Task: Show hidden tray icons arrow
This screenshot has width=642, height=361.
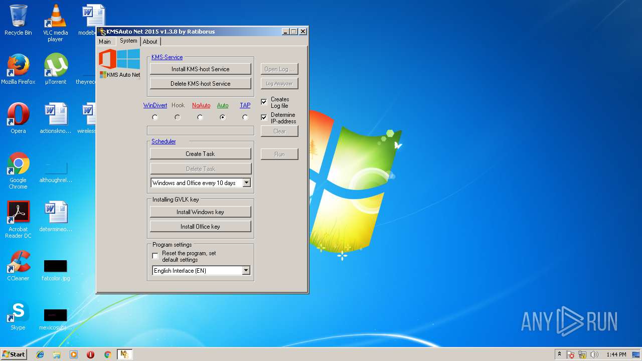Action: (x=559, y=354)
